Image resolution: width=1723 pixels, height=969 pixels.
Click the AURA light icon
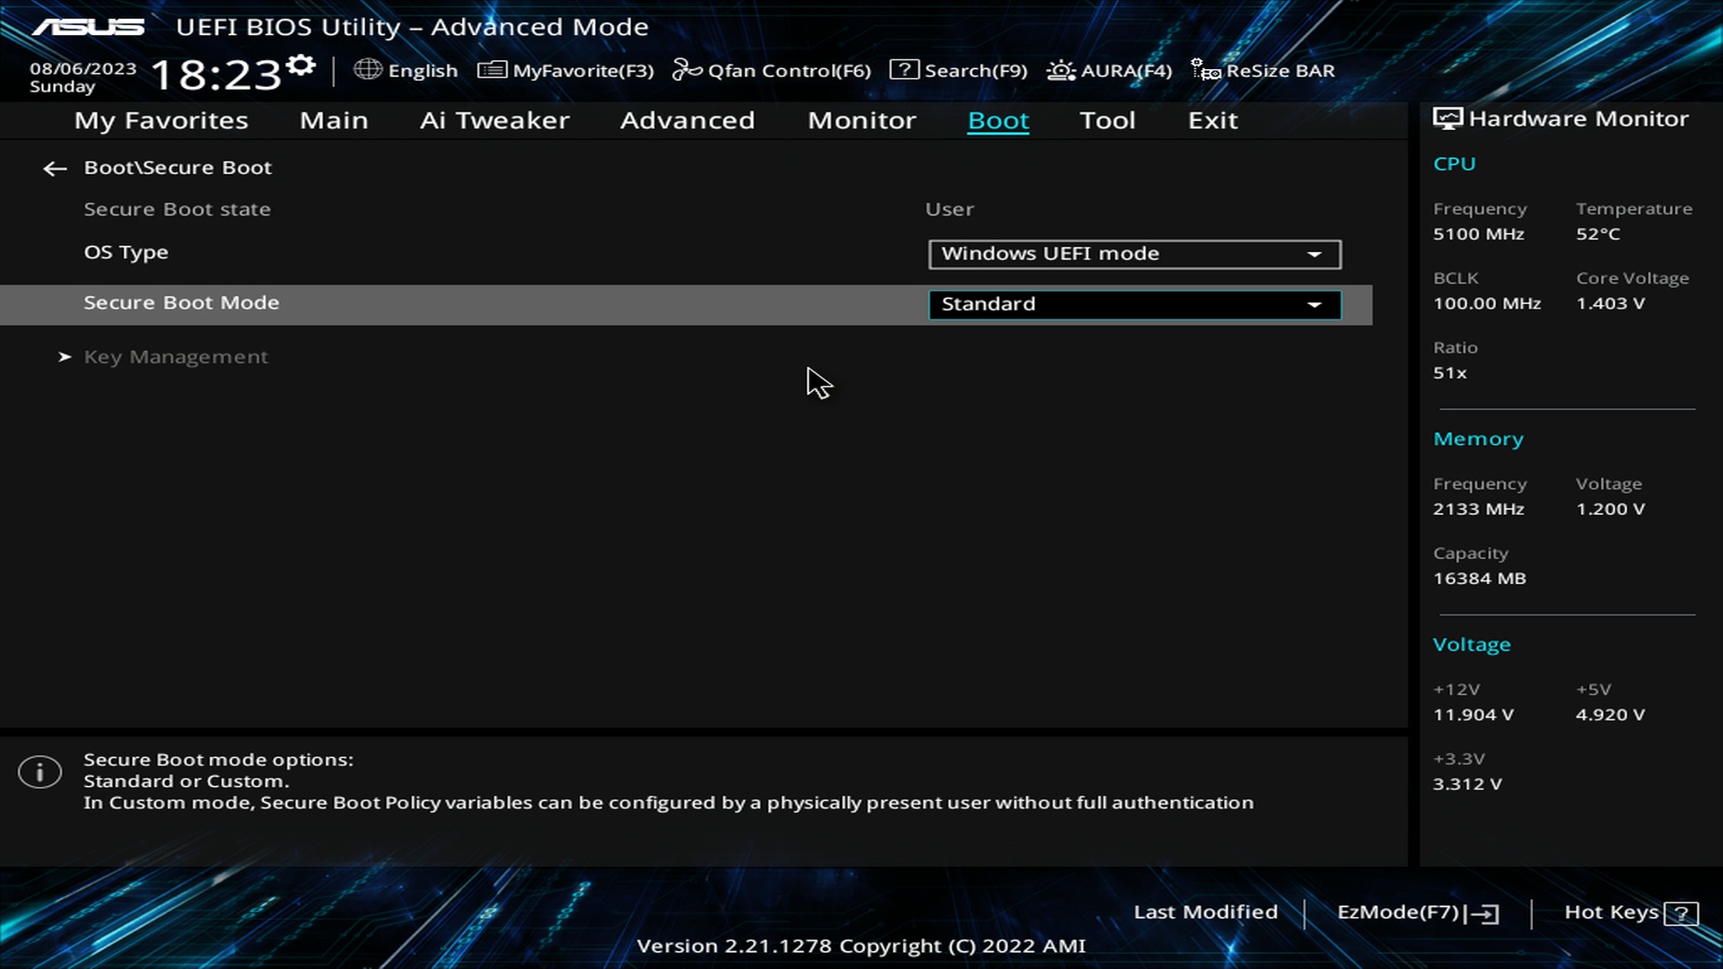[1061, 70]
